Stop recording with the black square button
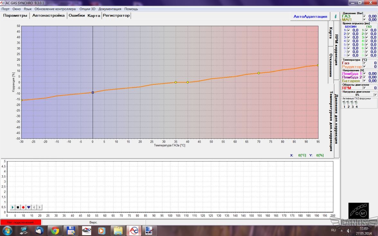Screen dimensions: 378x236 [x=18, y=207]
